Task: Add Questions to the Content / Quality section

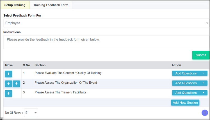Action: [186, 73]
